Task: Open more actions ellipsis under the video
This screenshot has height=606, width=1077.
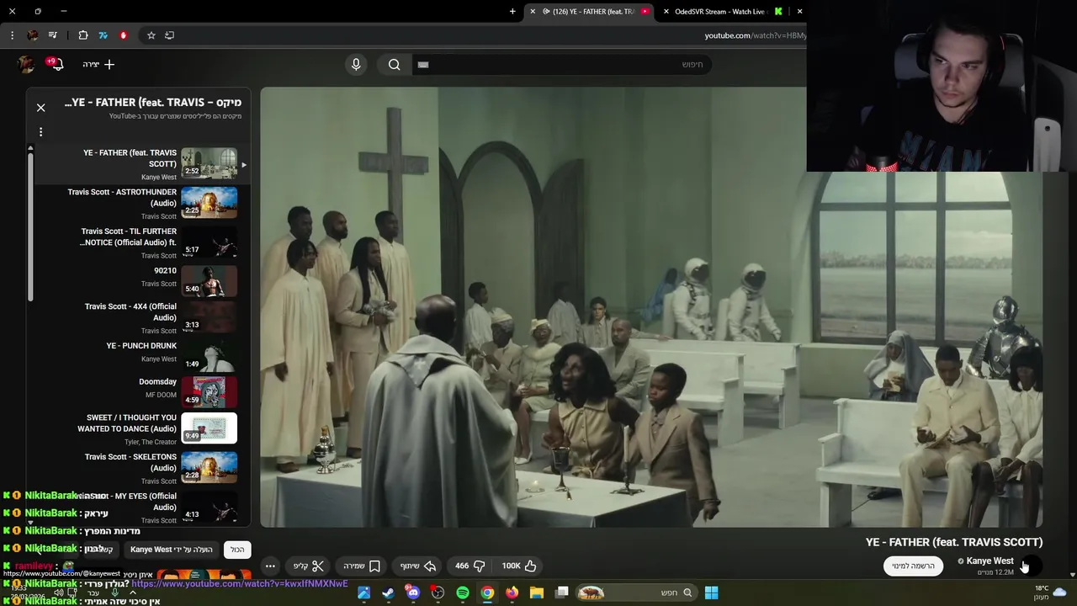Action: tap(270, 566)
